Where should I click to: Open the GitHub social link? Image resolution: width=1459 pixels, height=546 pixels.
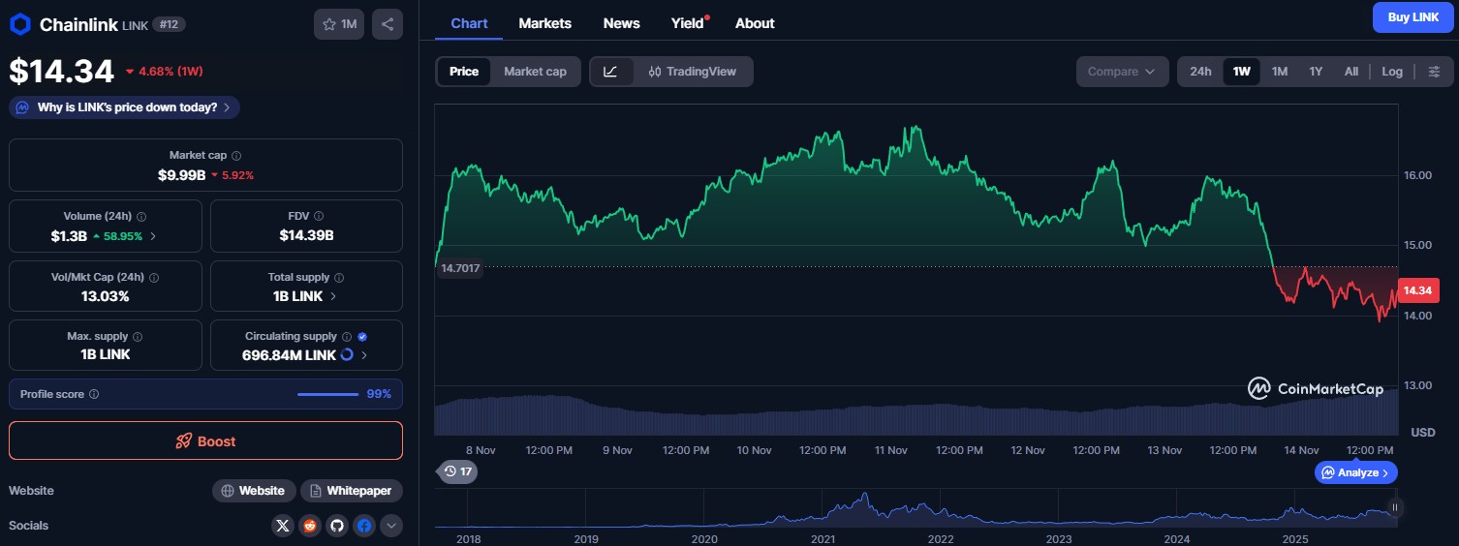tap(337, 526)
